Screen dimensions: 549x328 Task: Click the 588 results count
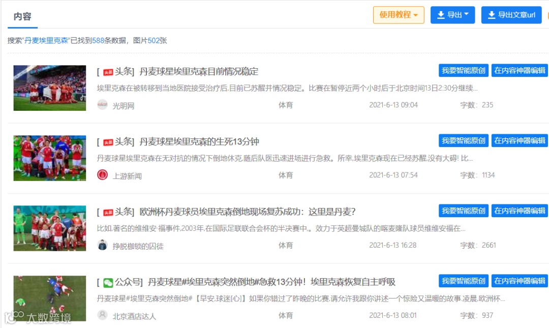(x=98, y=40)
